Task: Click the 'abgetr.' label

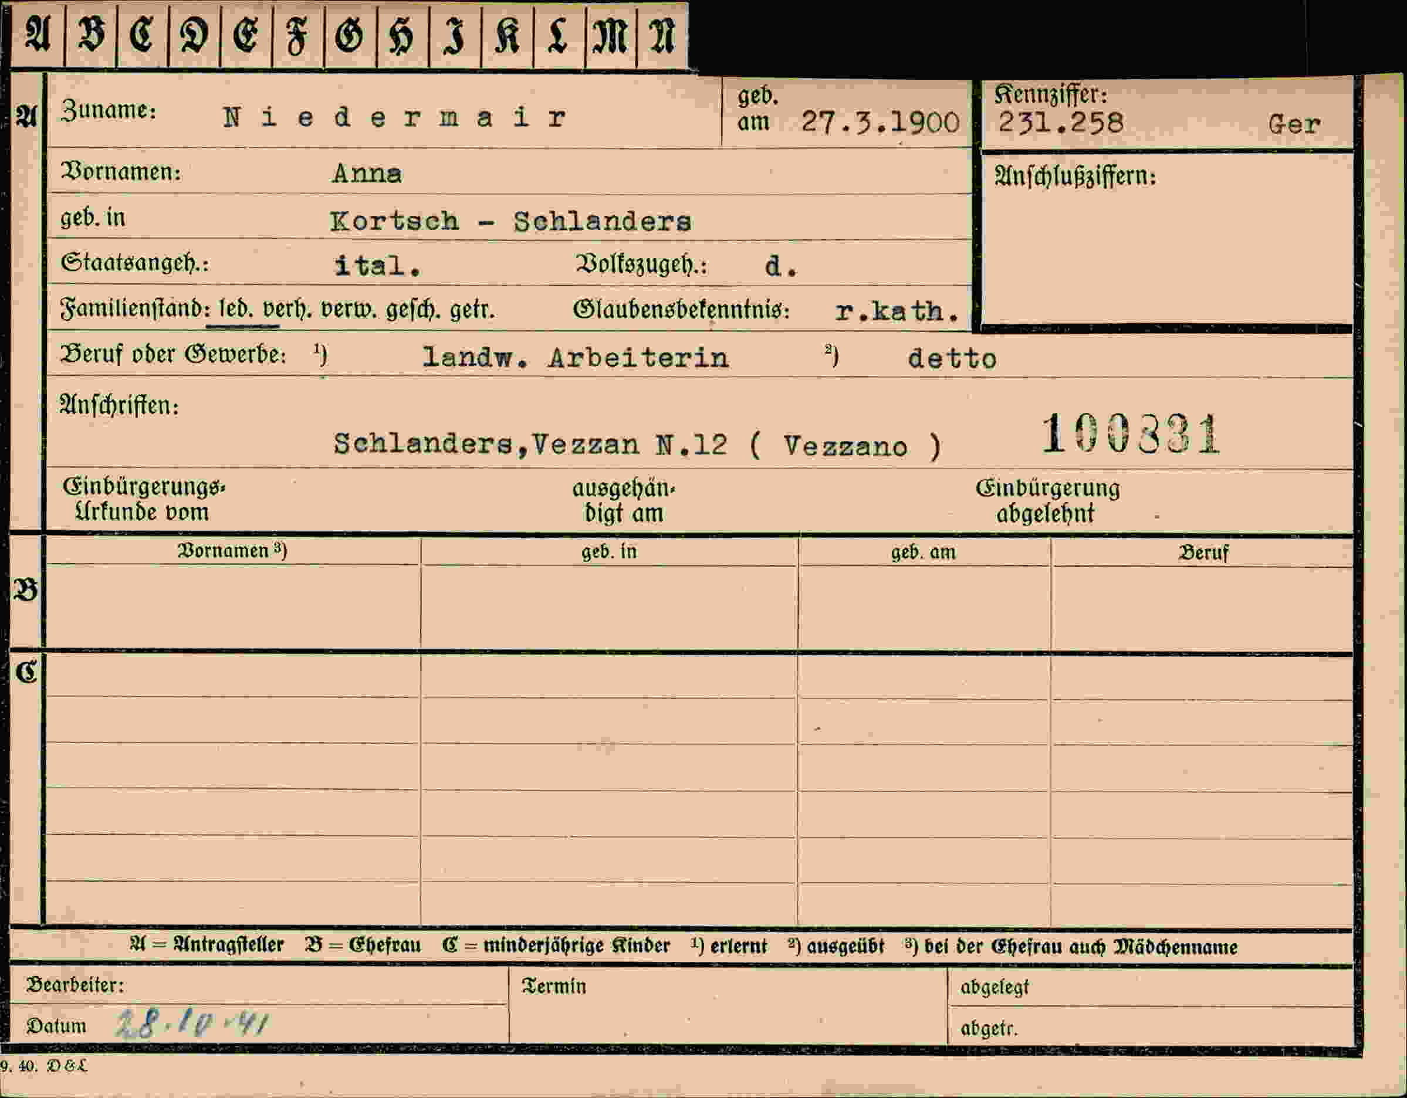Action: [989, 1028]
